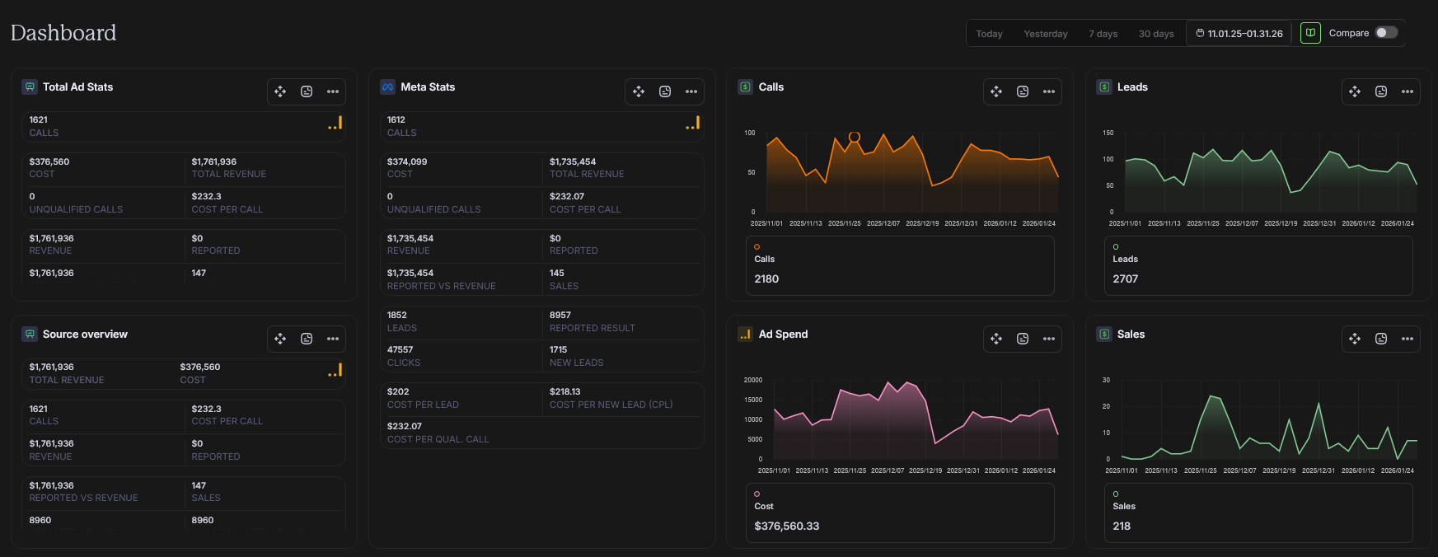Click the $202 cost per lead value
This screenshot has width=1438, height=557.
tap(398, 391)
